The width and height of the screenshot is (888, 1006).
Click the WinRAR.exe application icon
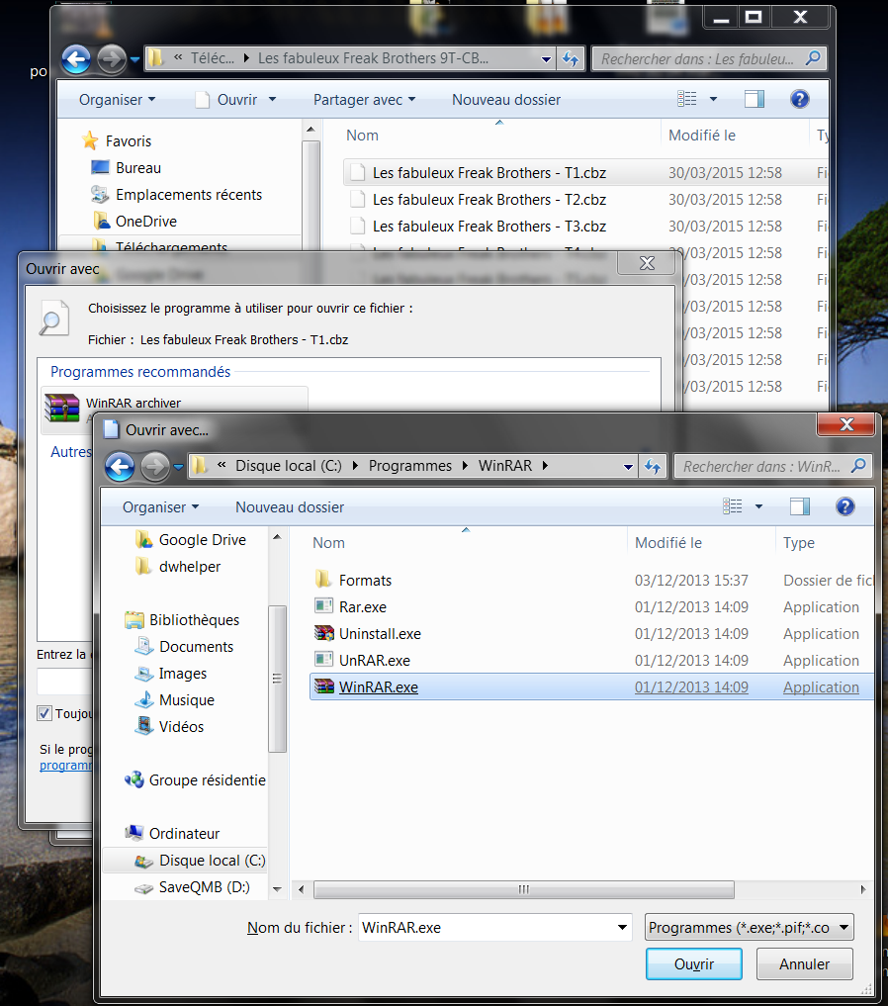[323, 686]
